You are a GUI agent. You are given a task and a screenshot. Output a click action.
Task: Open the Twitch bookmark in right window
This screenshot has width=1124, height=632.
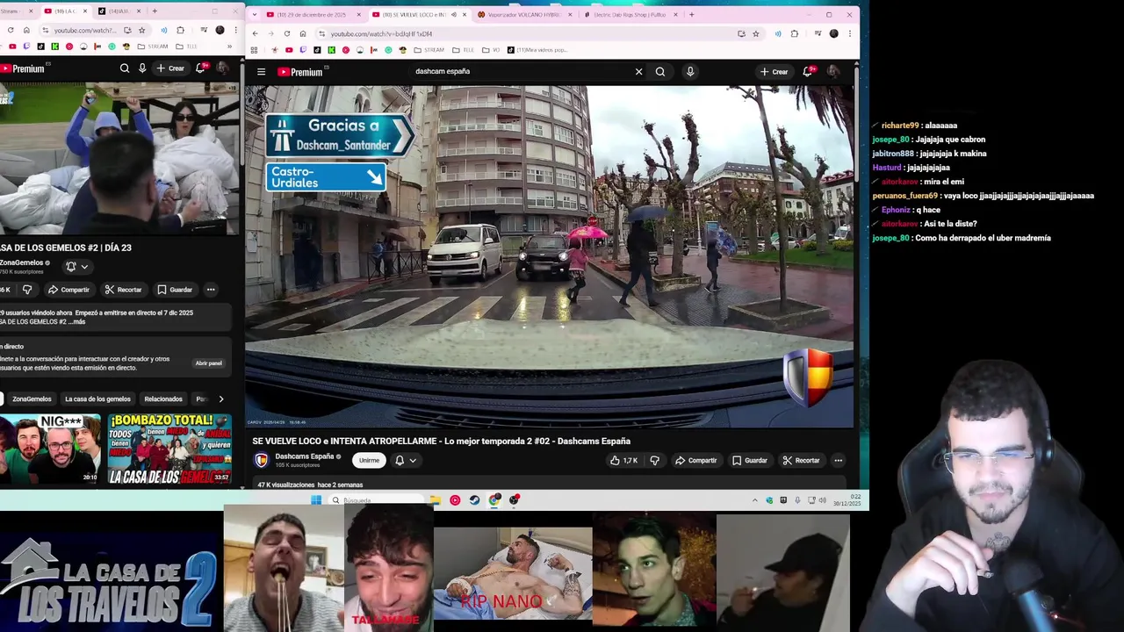point(303,50)
